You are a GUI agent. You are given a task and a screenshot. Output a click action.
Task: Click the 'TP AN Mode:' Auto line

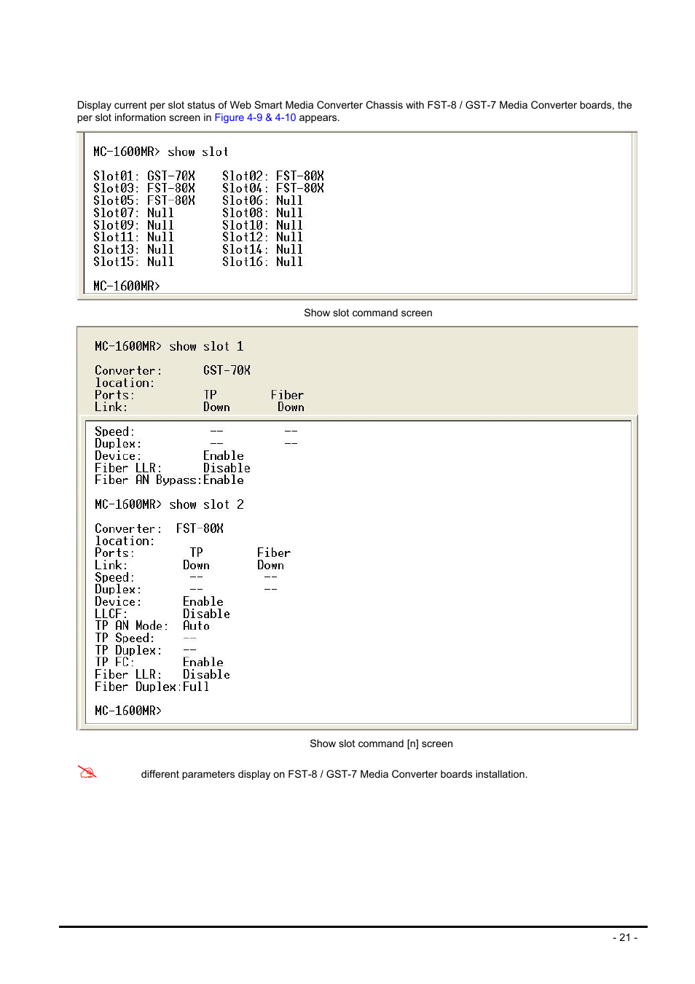pyautogui.click(x=152, y=625)
